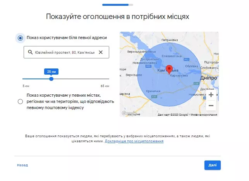Click the '65 км' maximum slider label
This screenshot has width=249, height=181.
pyautogui.click(x=105, y=86)
